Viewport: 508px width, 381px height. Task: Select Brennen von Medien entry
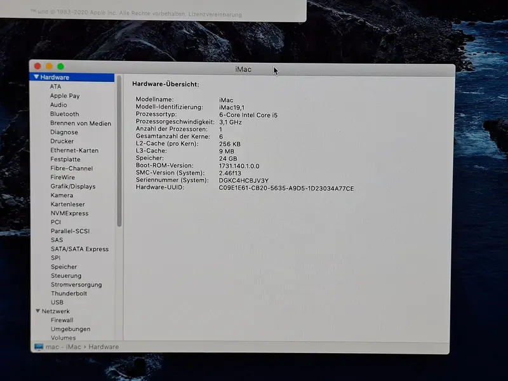[81, 123]
